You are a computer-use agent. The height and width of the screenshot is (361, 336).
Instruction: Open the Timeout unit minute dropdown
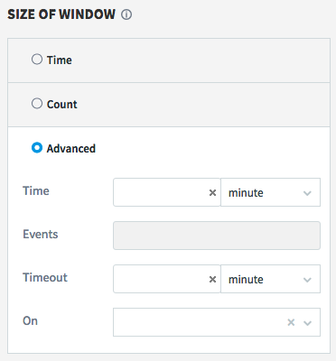pyautogui.click(x=270, y=279)
